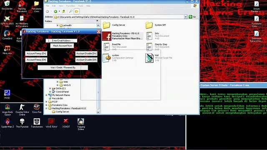The height and width of the screenshot is (150, 267).
Task: Launch Angry Birds Space shortcut
Action: pyautogui.click(x=8, y=110)
